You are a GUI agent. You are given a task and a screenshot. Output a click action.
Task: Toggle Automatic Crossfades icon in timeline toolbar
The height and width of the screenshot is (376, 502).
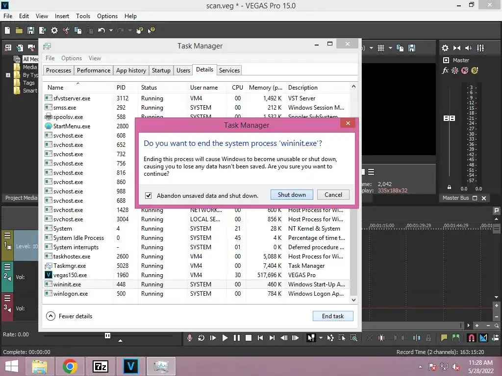(483, 338)
